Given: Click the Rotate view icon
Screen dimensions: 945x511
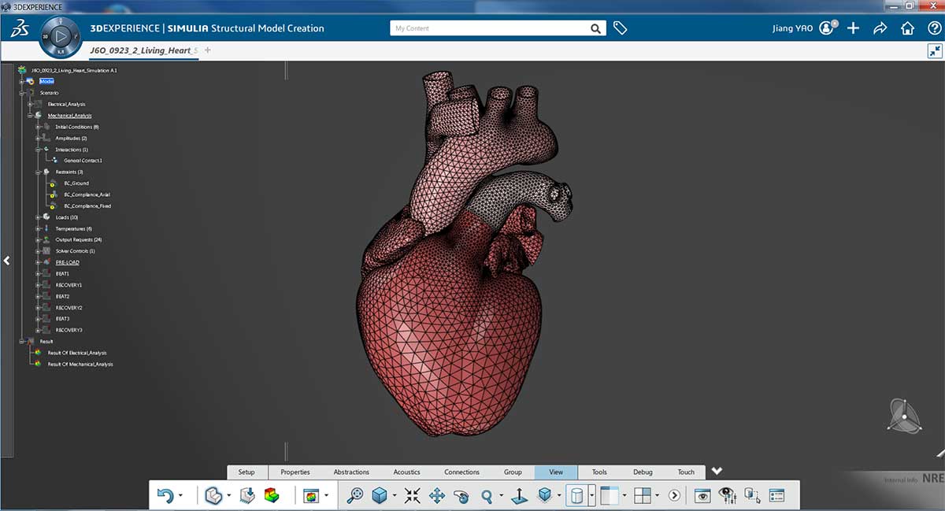Looking at the screenshot, I should pyautogui.click(x=462, y=495).
